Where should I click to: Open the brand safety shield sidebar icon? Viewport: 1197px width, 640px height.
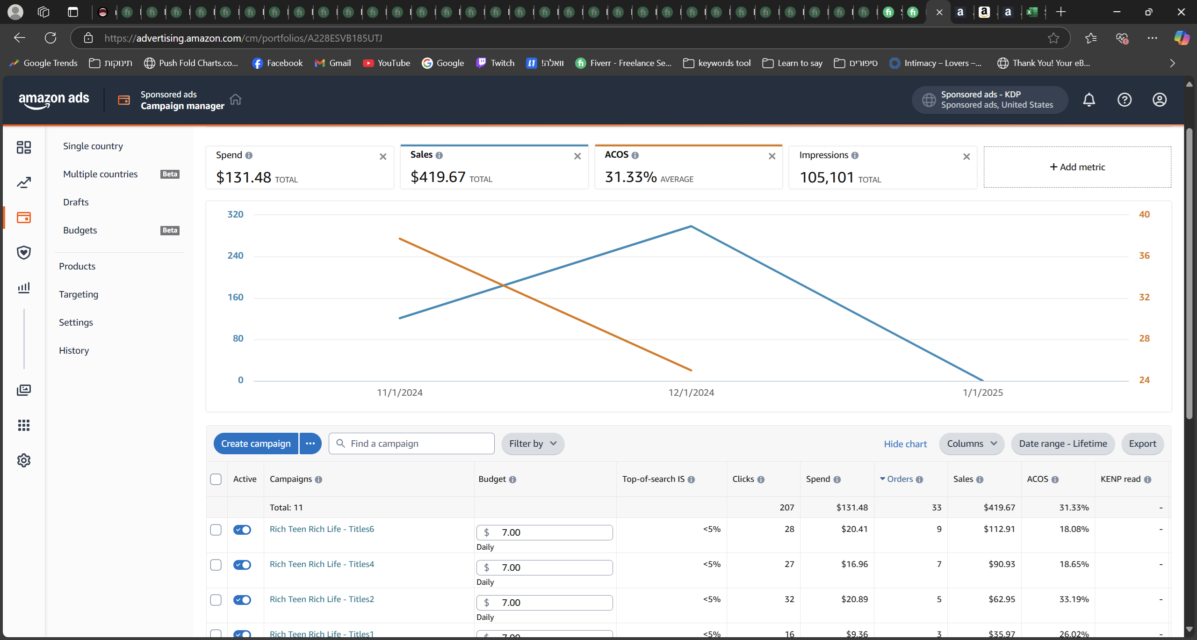click(x=24, y=253)
